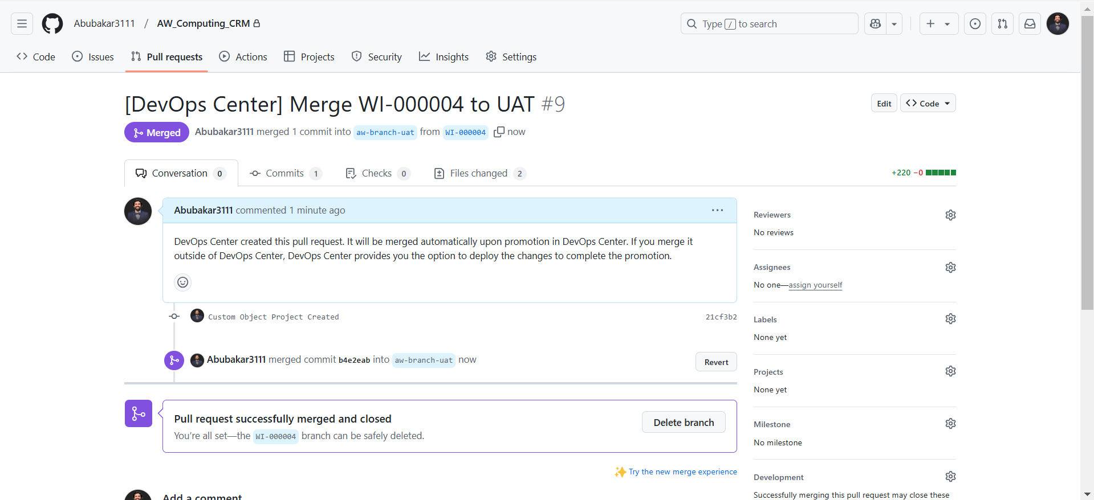Open the Issues repository tab
The height and width of the screenshot is (500, 1094).
(93, 57)
